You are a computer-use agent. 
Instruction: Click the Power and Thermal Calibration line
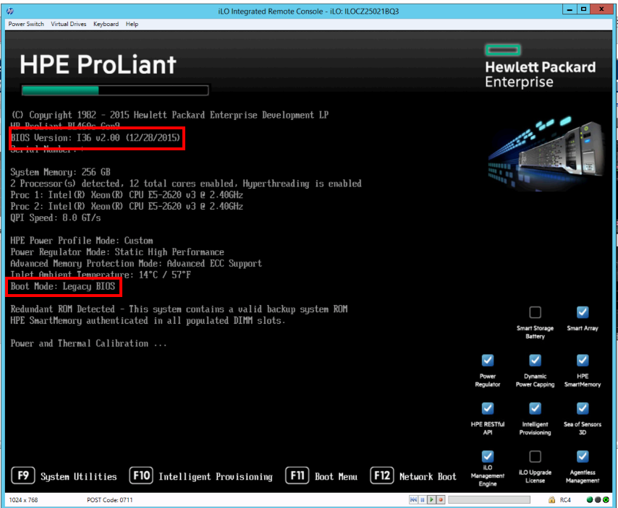pos(89,343)
